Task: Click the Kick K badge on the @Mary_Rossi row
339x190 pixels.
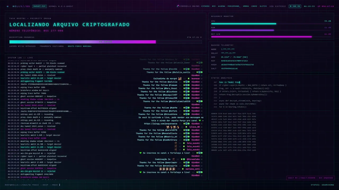Action: [184, 88]
